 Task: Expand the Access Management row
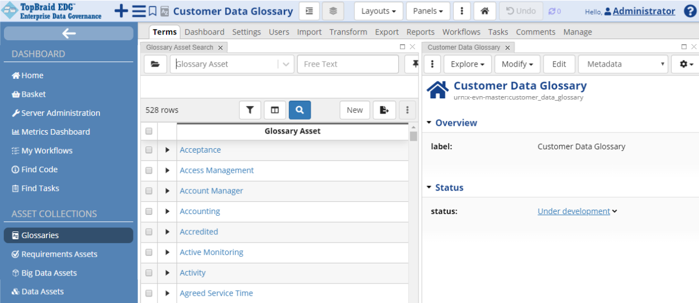167,171
